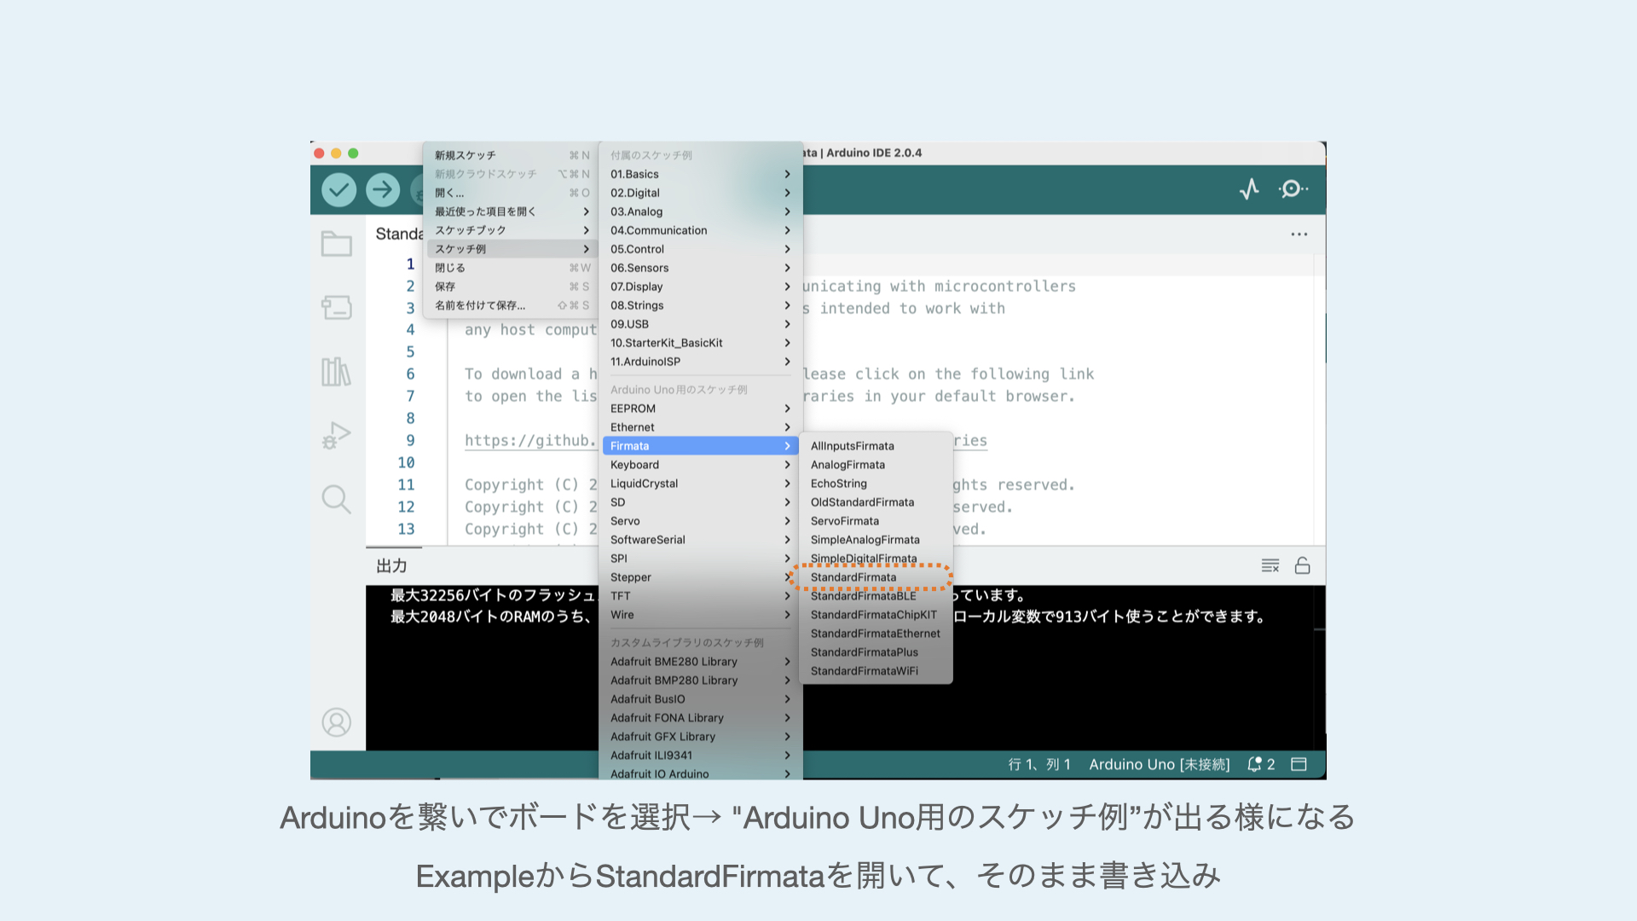The image size is (1637, 921).
Task: Open the Serial Plotter icon
Action: click(x=1249, y=189)
